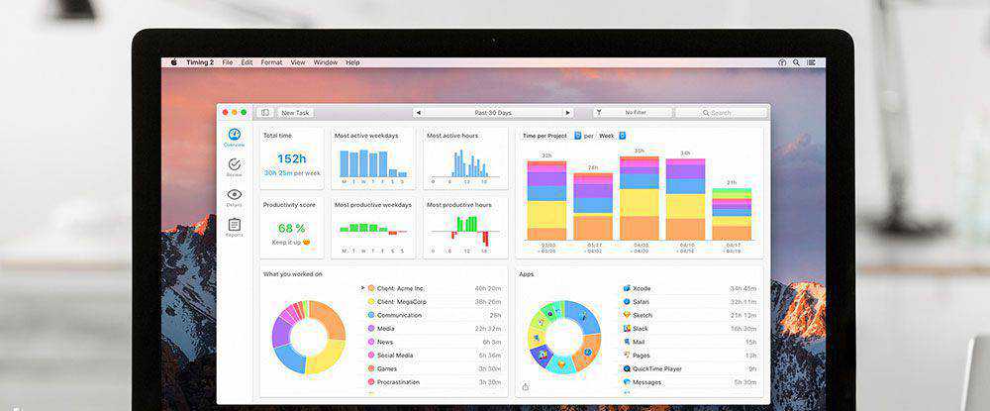Select Xcode in the Apps list
Screen dimensions: 990x411
(x=641, y=288)
